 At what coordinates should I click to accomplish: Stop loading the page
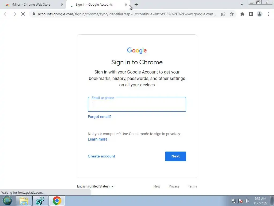point(23,14)
